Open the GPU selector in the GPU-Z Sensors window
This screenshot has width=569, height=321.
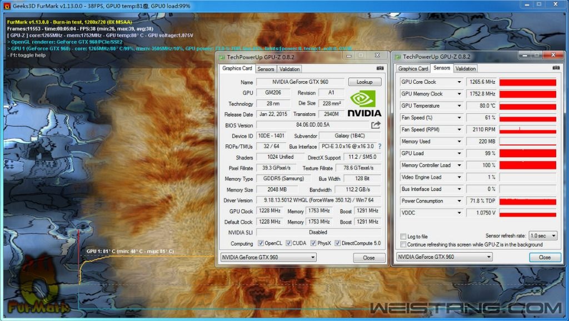[x=444, y=257]
